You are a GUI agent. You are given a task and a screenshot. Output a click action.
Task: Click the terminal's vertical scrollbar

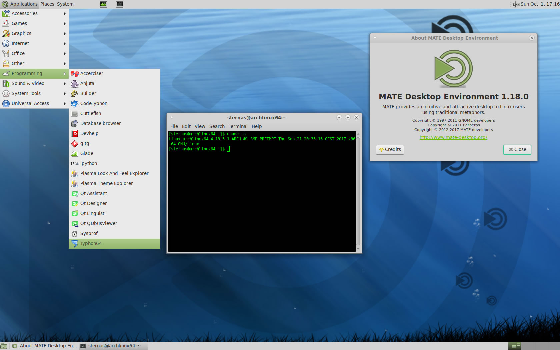pyautogui.click(x=358, y=191)
